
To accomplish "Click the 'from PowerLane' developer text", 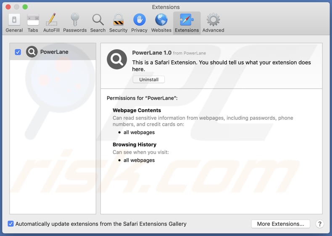I will click(x=190, y=53).
